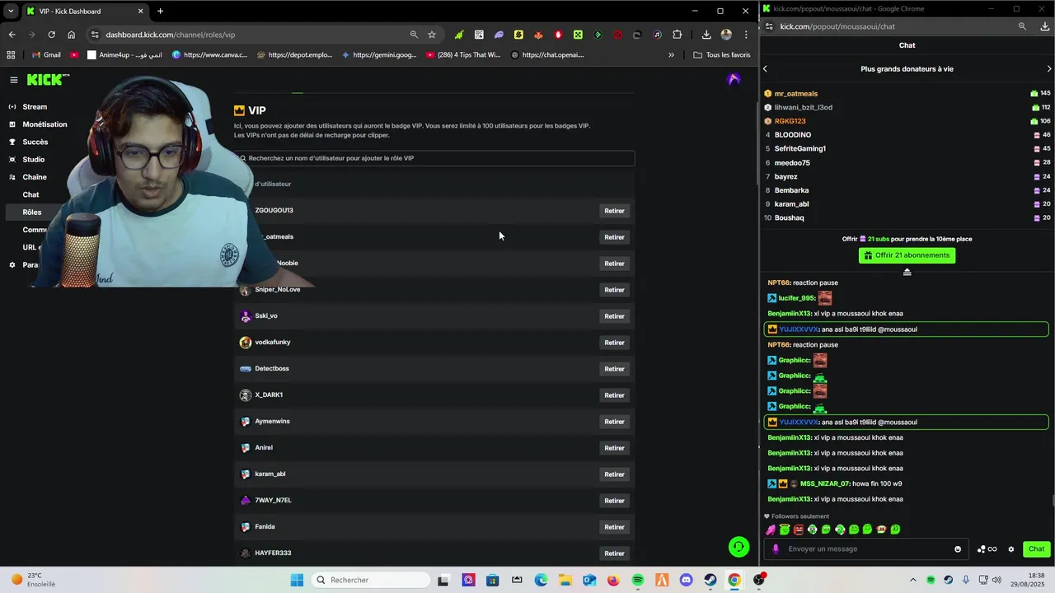Collapse the leaderboard panel arrow
The height and width of the screenshot is (593, 1055).
coord(907,272)
